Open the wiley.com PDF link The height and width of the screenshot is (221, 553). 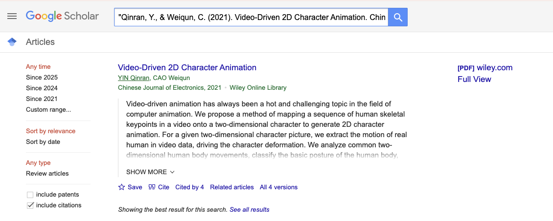click(484, 68)
